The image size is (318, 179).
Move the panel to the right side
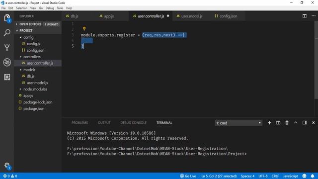pyautogui.click(x=305, y=123)
